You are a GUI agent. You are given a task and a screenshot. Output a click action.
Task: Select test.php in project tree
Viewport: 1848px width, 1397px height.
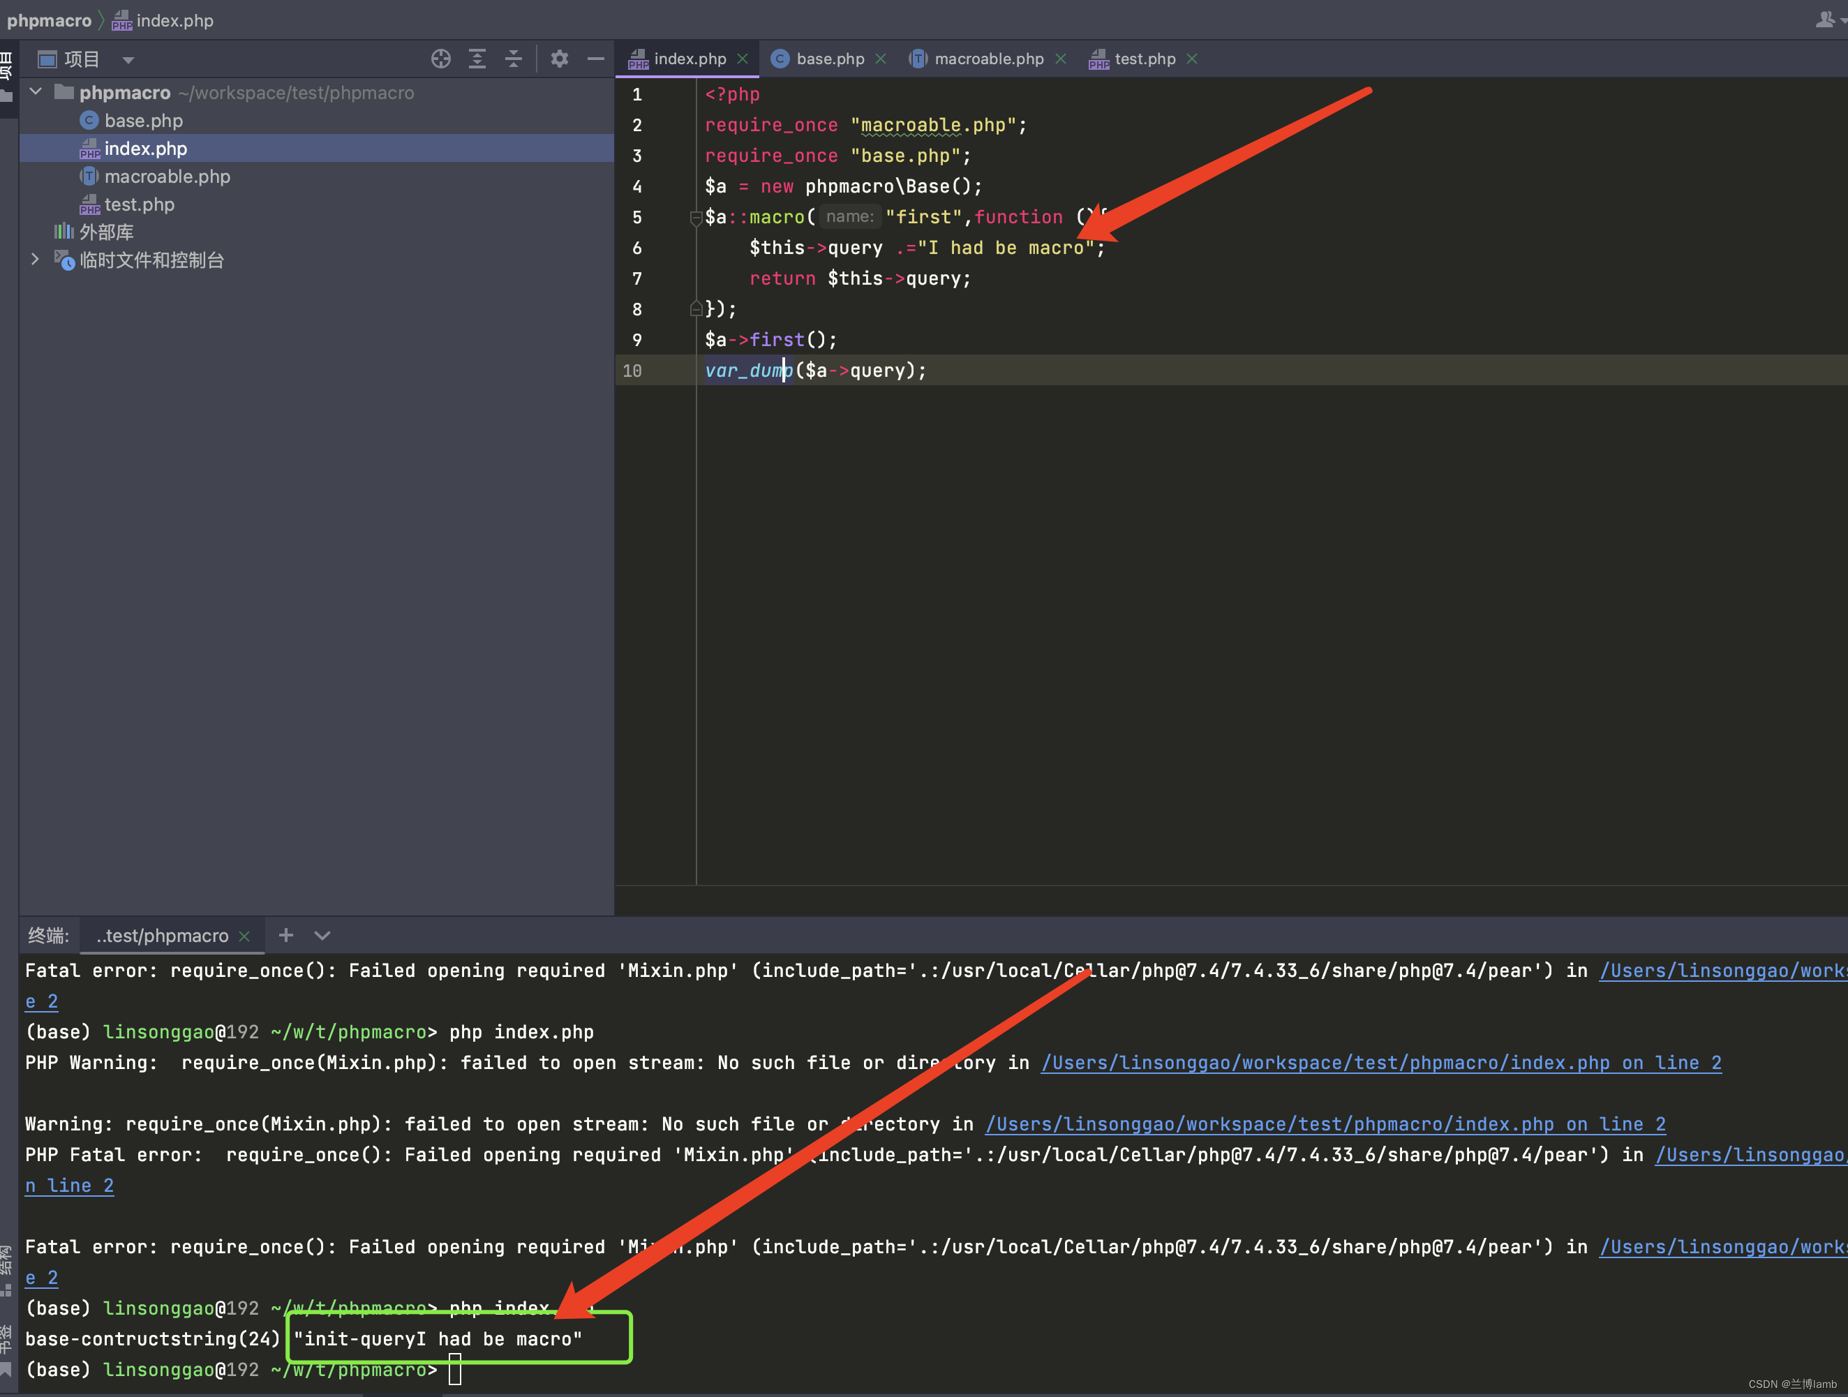pos(140,204)
